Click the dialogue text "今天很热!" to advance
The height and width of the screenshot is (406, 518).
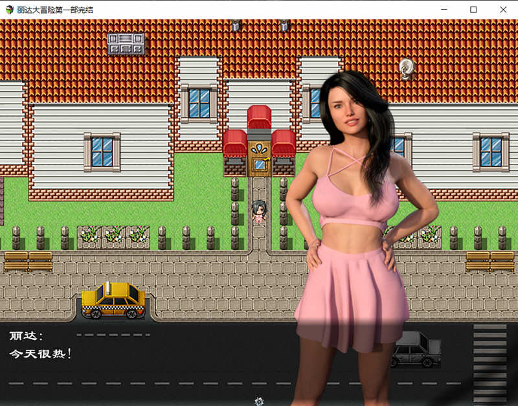pyautogui.click(x=40, y=354)
